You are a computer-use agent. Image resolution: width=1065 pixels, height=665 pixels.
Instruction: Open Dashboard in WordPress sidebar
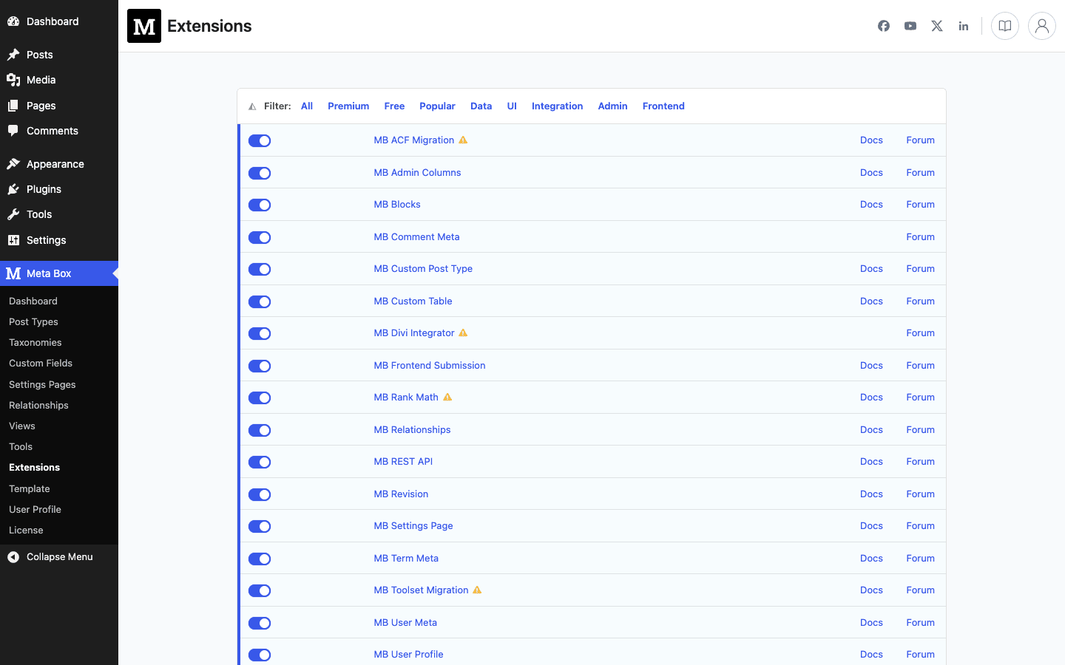[59, 21]
